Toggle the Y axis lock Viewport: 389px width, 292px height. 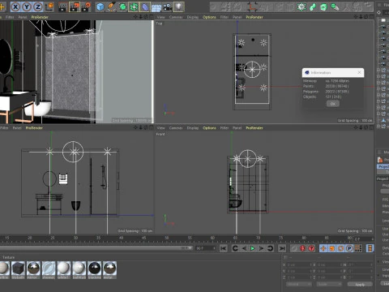click(x=27, y=6)
